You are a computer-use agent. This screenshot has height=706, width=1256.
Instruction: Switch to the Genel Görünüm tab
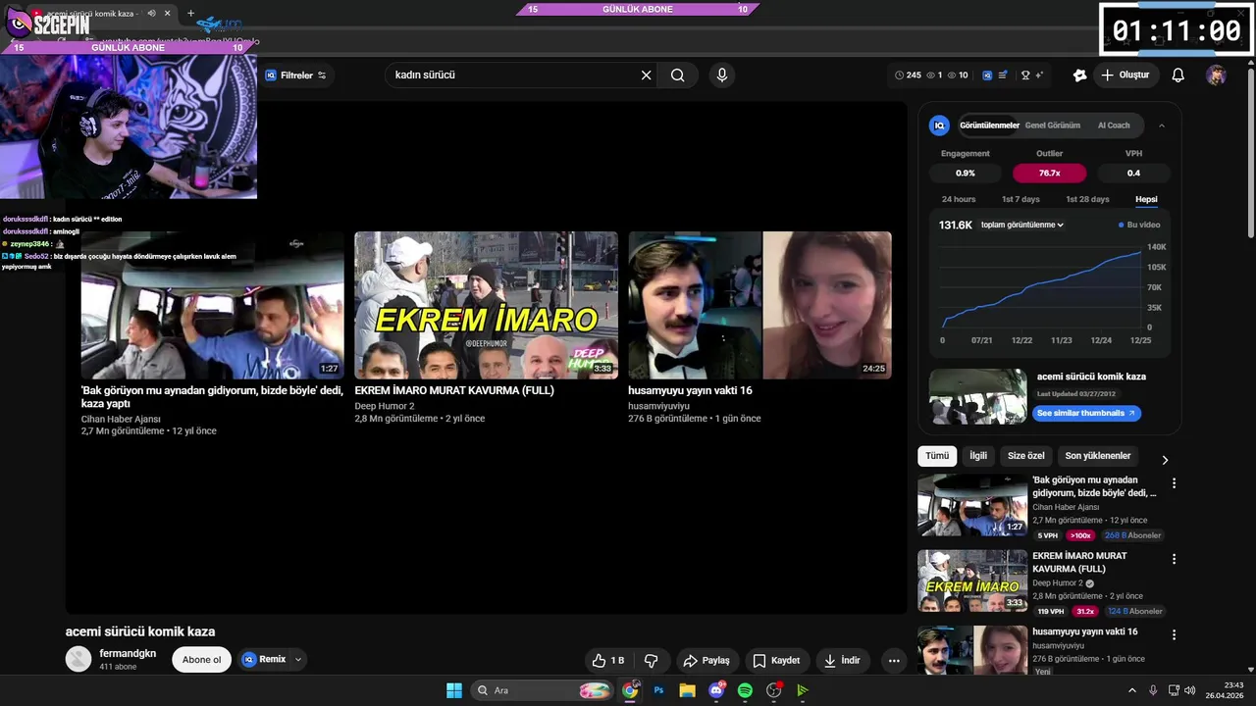tap(1052, 126)
